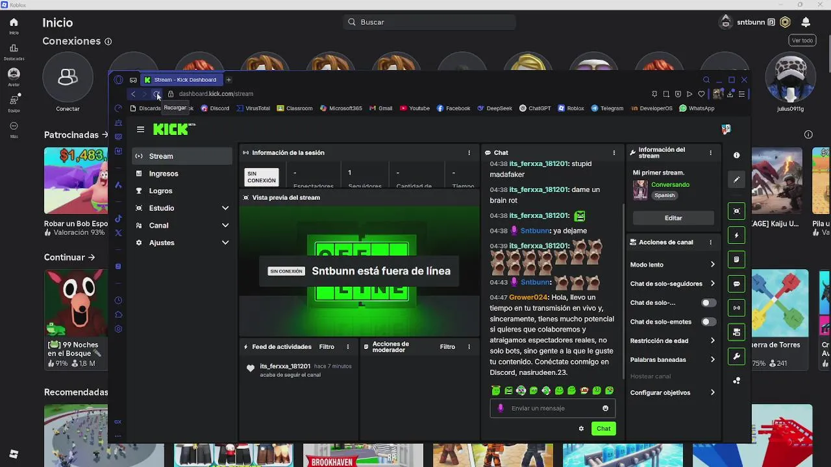The image size is (831, 467).
Task: Open Acciones de canal options menu
Action: (710, 242)
